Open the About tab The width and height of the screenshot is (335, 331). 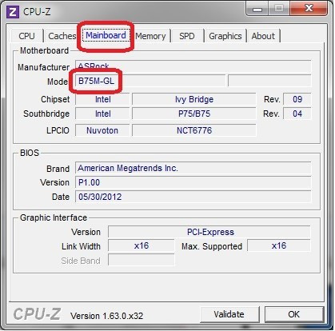click(263, 36)
